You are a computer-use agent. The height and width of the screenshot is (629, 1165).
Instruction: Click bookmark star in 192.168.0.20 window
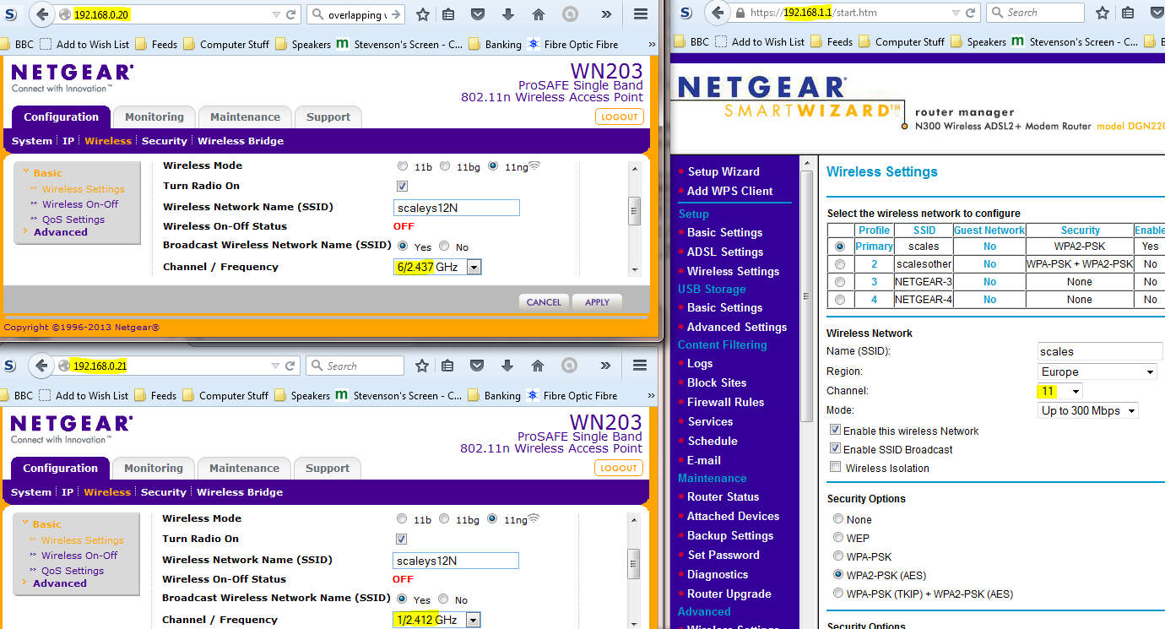(423, 14)
